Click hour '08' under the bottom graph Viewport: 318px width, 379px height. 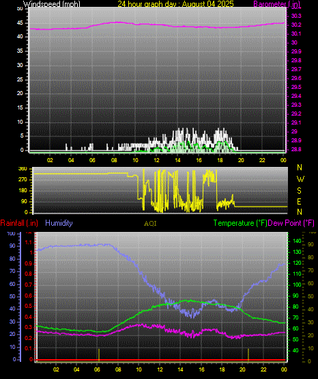118,369
